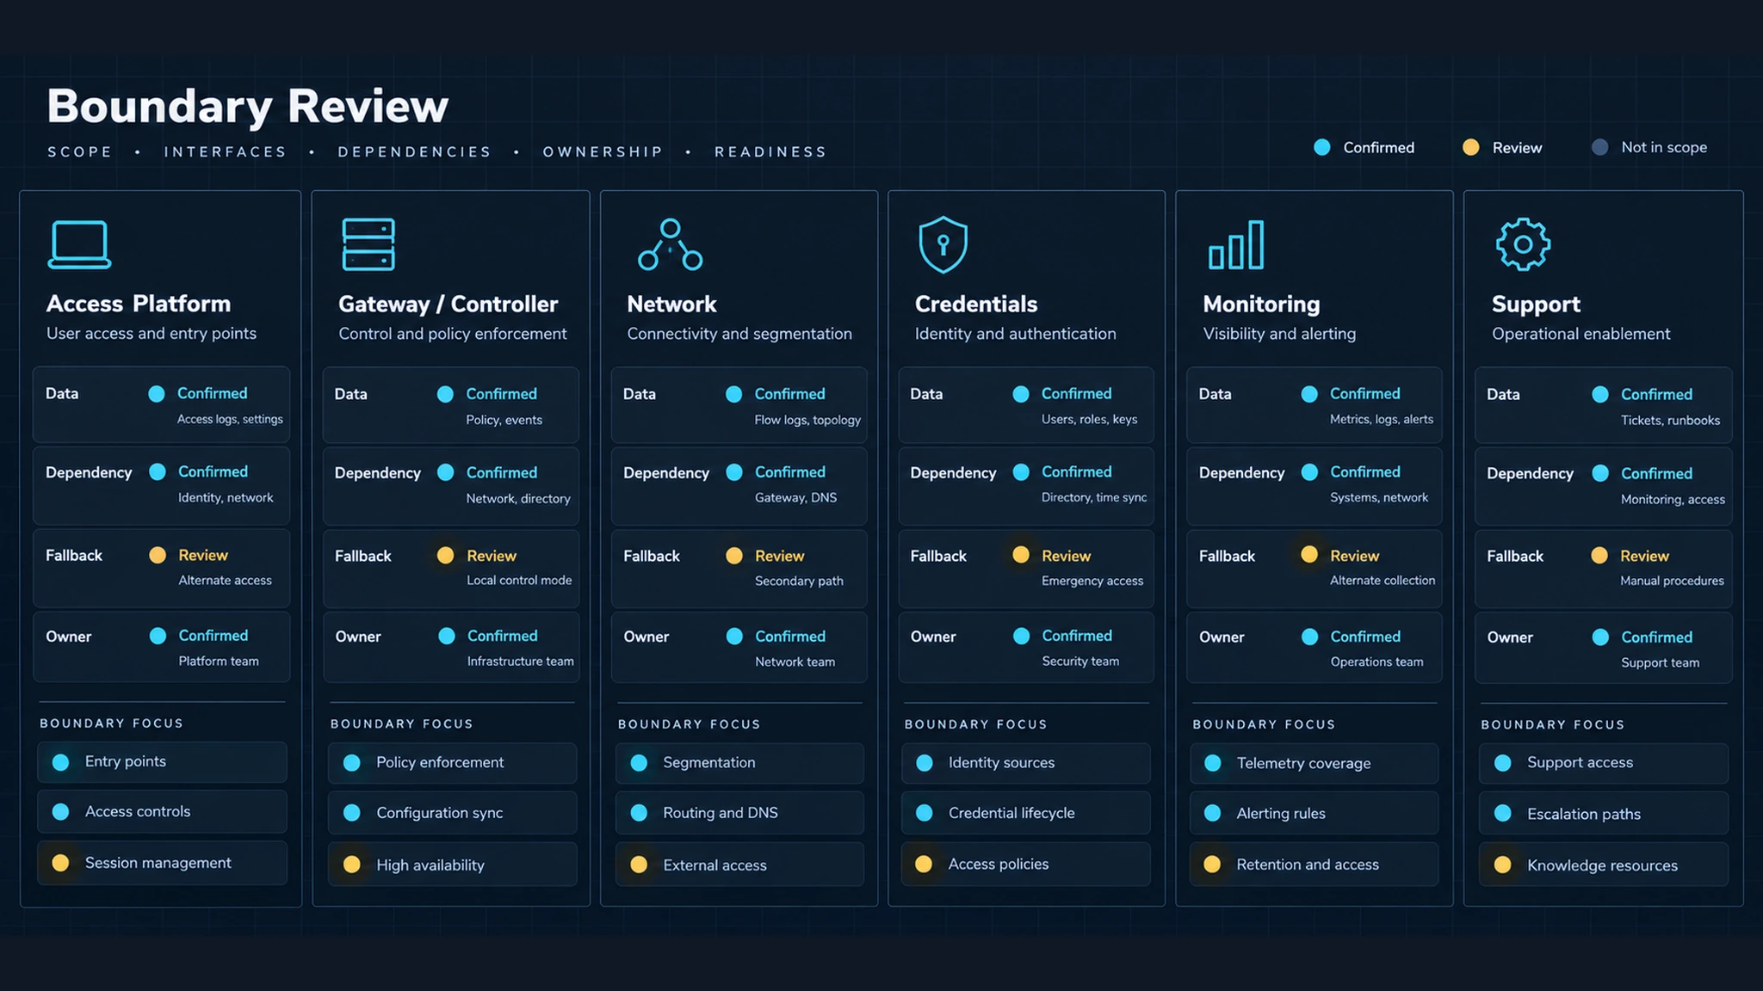Click "Metrics, logs, alerts" data text

point(1382,420)
